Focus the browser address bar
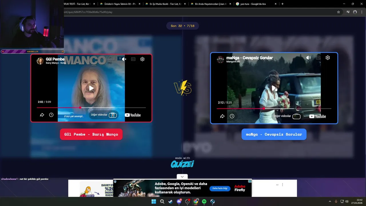Viewport: 366px width, 206px height. tap(199, 12)
